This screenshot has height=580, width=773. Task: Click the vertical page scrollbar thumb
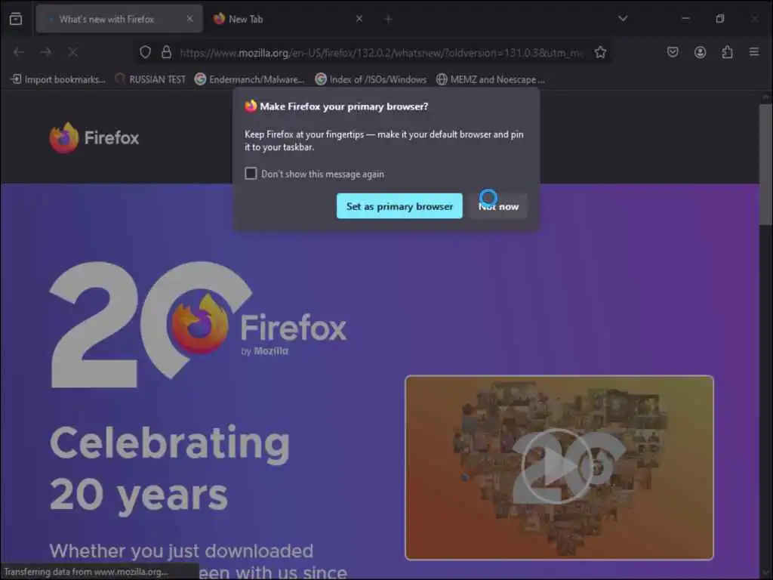coord(765,165)
